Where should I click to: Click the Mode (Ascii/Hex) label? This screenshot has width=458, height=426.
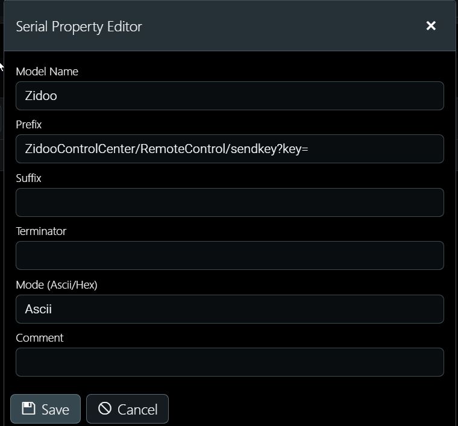click(57, 284)
